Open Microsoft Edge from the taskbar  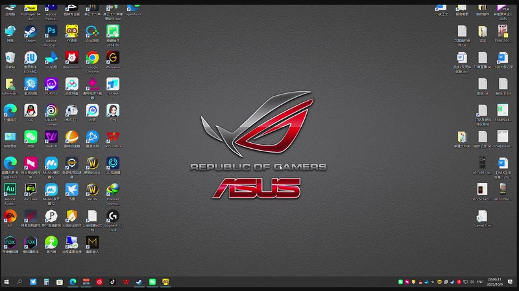[73, 282]
